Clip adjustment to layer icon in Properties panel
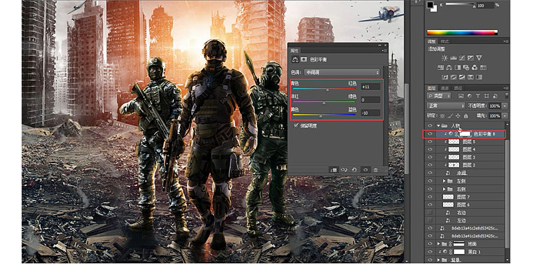 click(334, 169)
